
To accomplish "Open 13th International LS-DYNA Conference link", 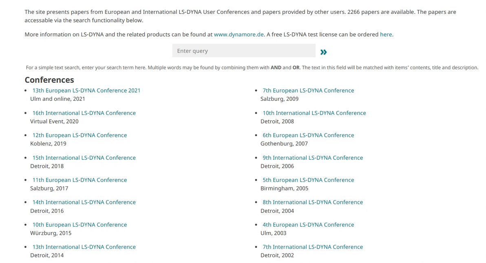I will (x=84, y=247).
